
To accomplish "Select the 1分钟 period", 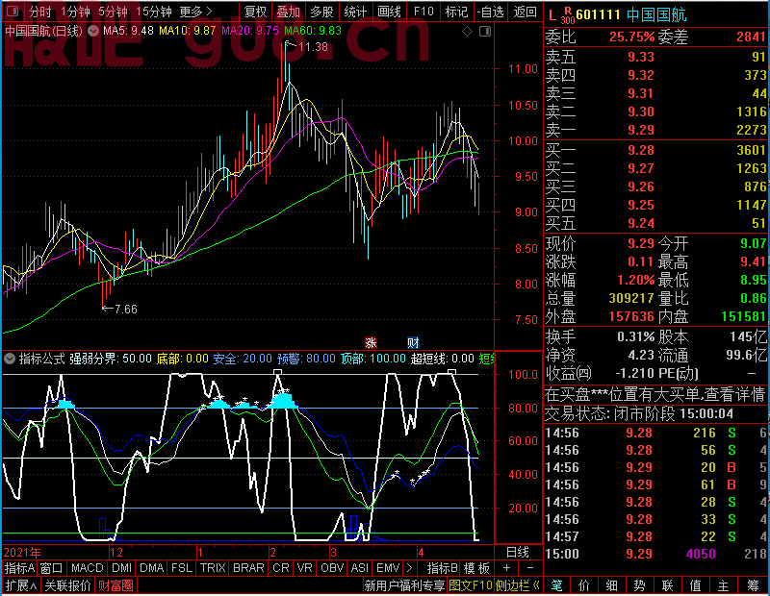I will pyautogui.click(x=75, y=12).
